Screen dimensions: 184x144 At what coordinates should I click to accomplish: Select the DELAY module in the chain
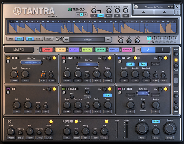[114, 50]
